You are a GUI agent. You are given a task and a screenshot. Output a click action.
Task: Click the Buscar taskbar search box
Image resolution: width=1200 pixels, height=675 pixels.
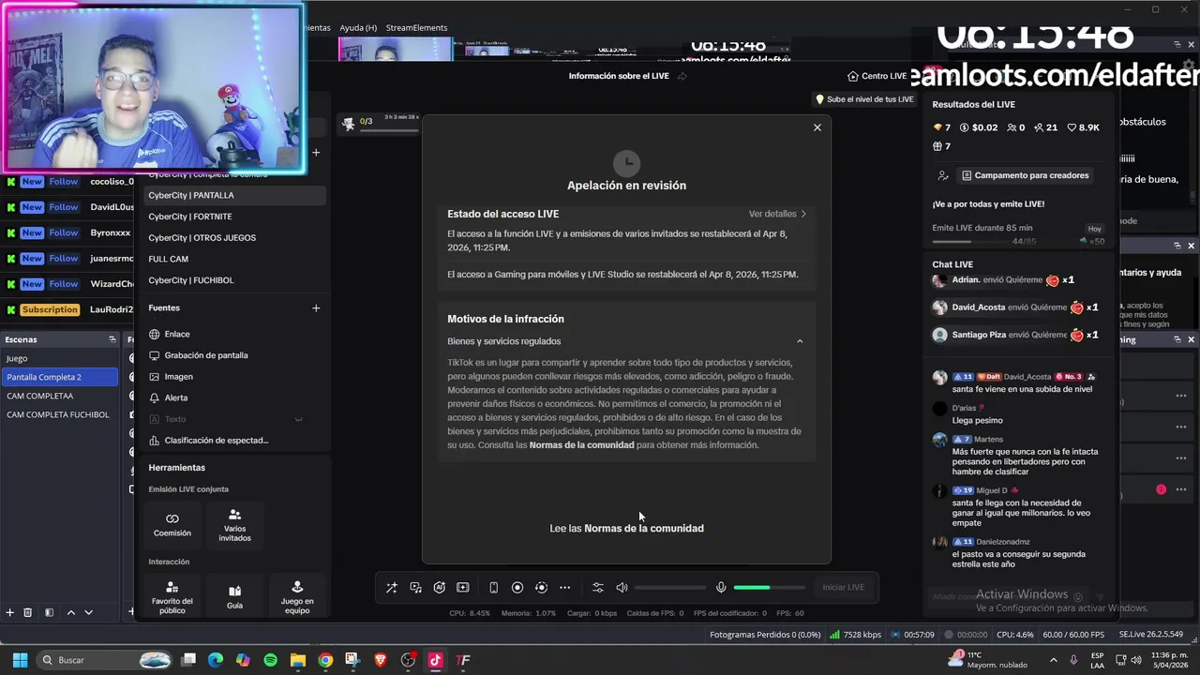(x=103, y=660)
